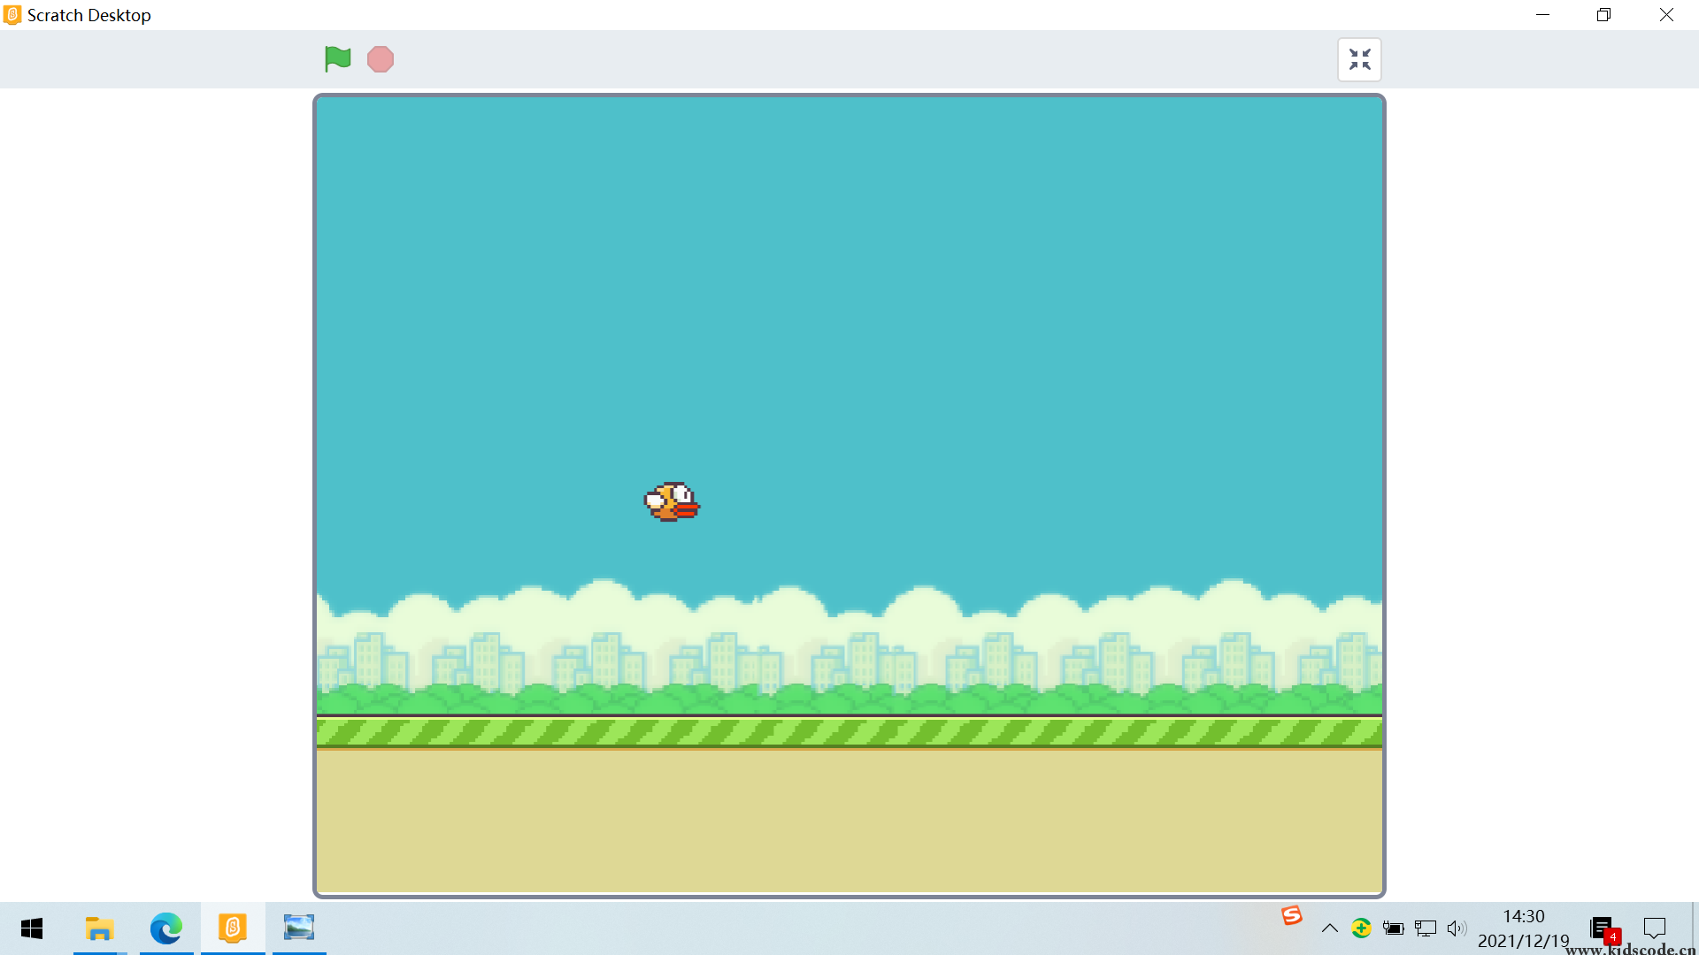Check the battery status icon
Image resolution: width=1699 pixels, height=955 pixels.
pyautogui.click(x=1393, y=928)
